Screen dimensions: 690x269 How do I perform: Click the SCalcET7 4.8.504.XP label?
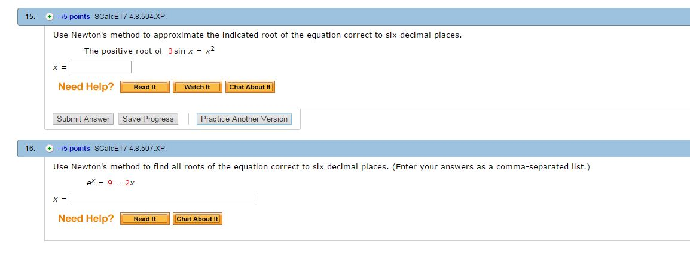tap(130, 17)
